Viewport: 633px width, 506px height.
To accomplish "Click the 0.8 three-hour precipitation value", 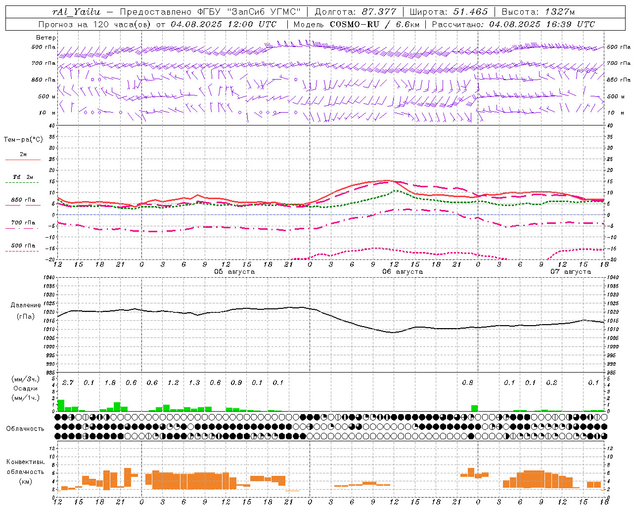I will point(467,383).
